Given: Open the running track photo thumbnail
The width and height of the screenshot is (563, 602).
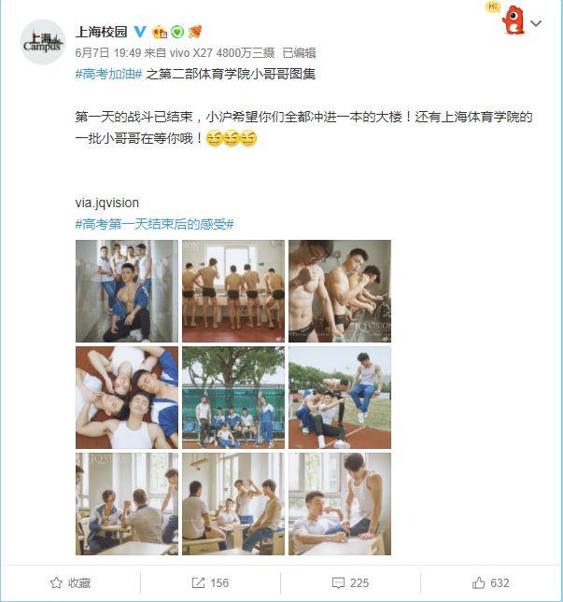Looking at the screenshot, I should click(x=340, y=398).
